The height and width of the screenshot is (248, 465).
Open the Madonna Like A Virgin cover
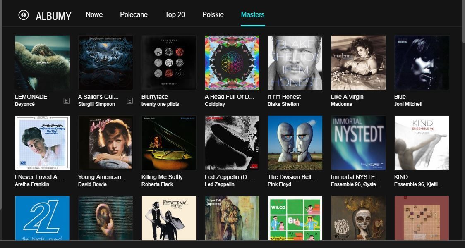tap(359, 62)
